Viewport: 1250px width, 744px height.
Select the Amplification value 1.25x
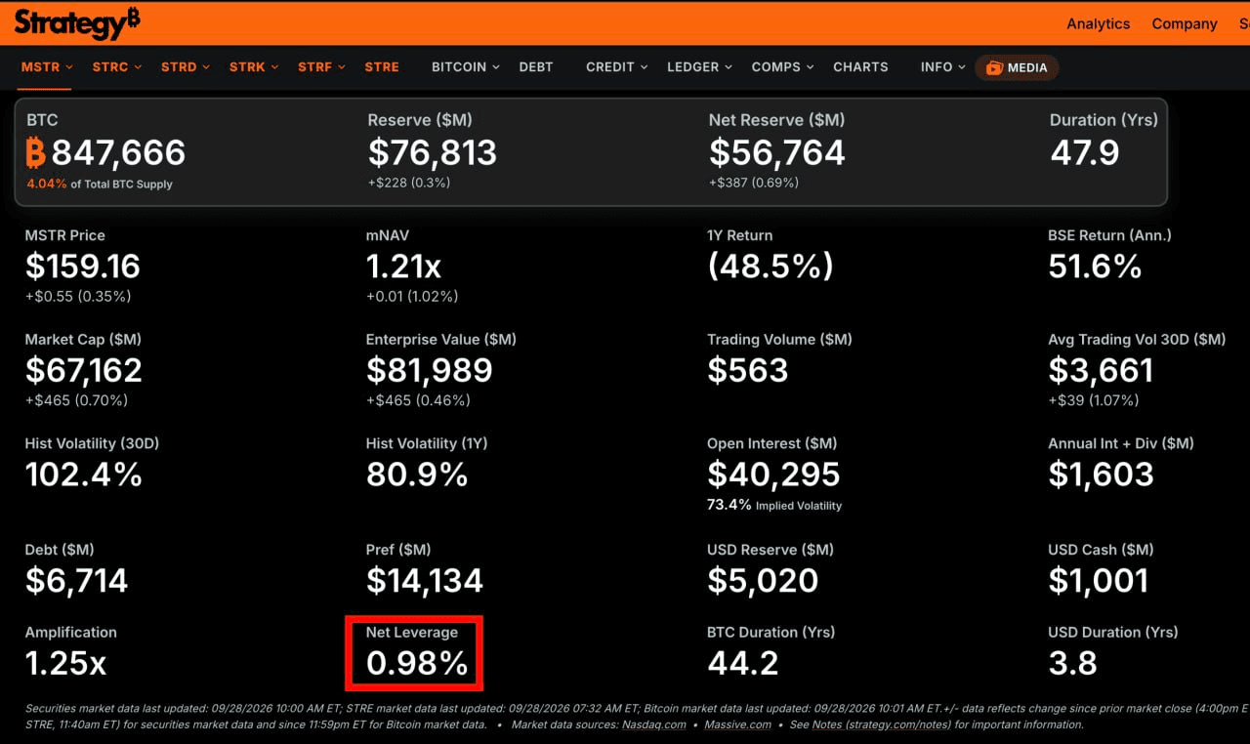tap(65, 664)
